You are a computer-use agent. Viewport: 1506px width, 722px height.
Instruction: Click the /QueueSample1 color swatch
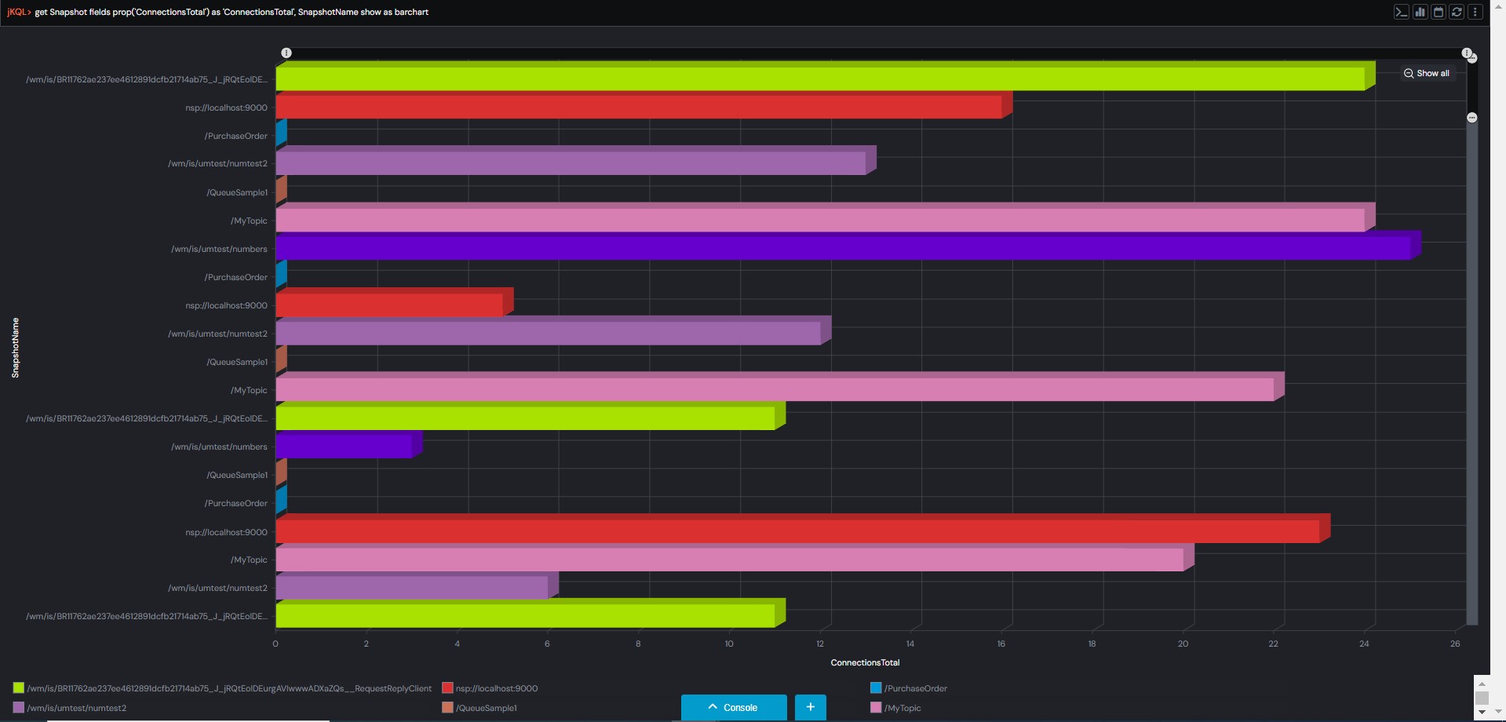click(447, 708)
